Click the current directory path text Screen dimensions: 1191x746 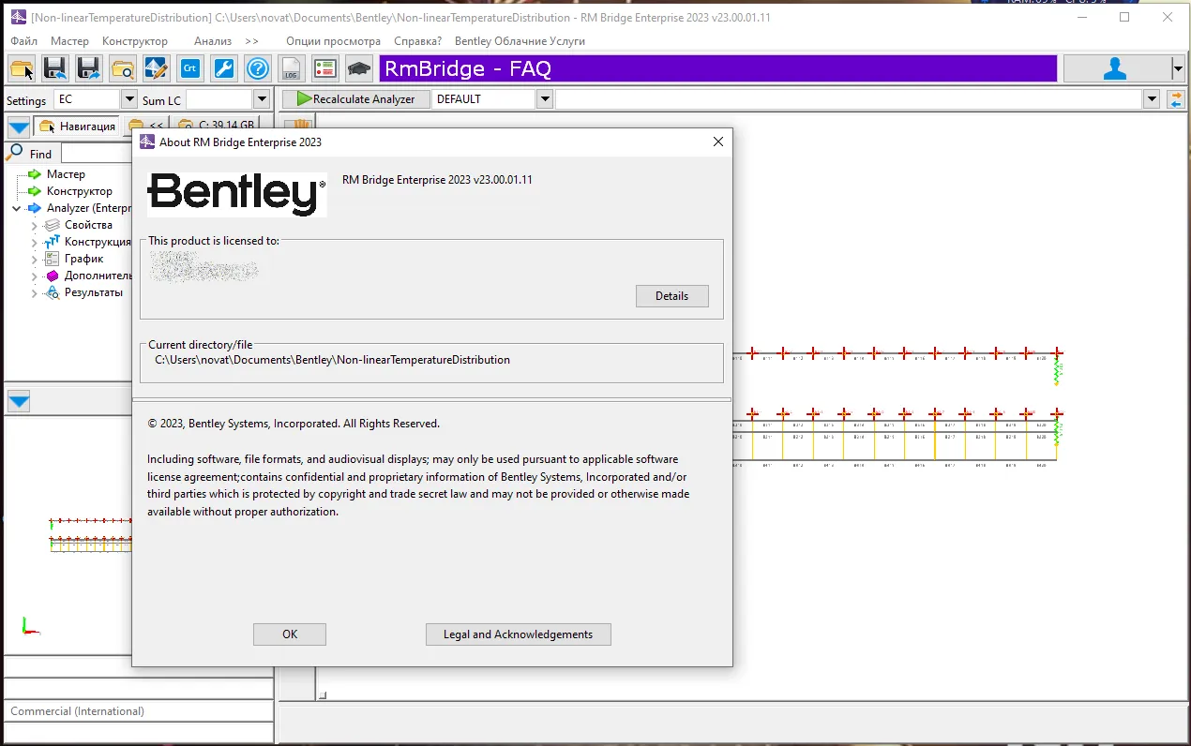[x=332, y=360]
